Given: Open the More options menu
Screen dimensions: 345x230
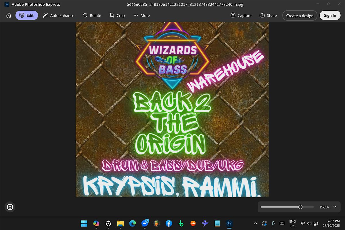Looking at the screenshot, I should (141, 15).
